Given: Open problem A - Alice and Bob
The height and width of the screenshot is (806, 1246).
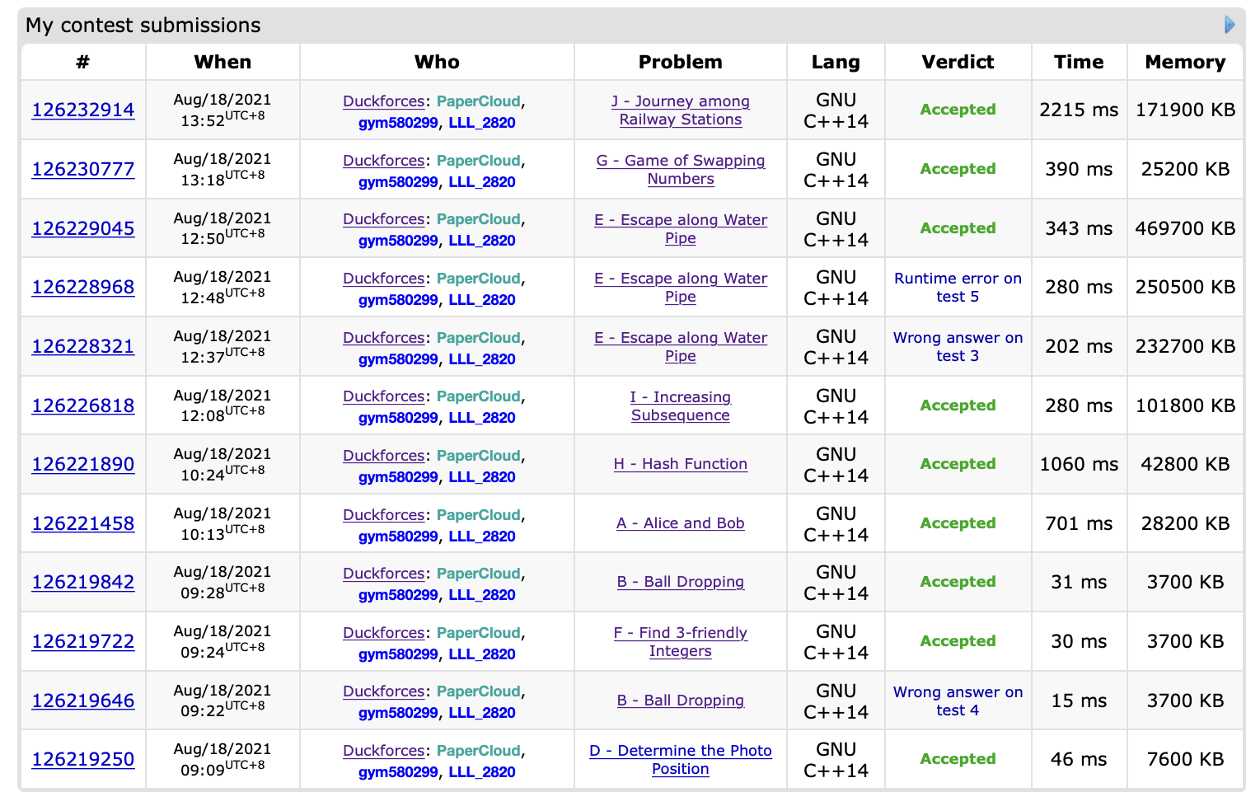Looking at the screenshot, I should point(680,523).
